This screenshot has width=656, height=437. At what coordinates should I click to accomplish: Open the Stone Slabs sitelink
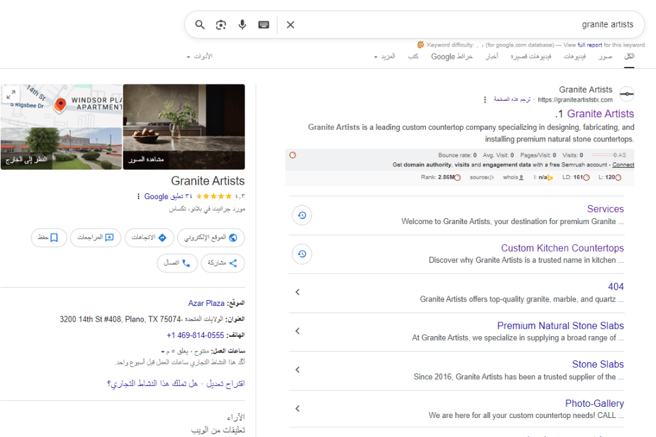(x=598, y=364)
